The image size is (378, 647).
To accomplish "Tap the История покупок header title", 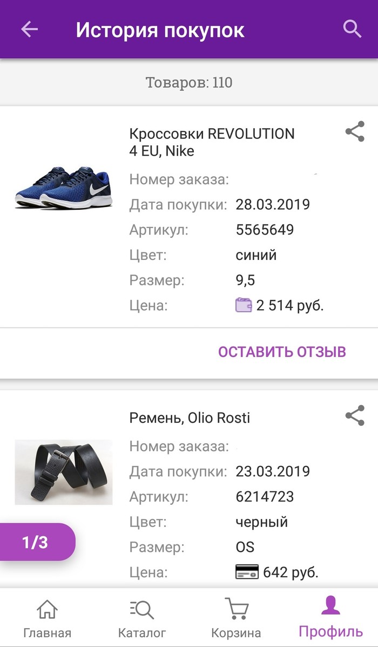I will click(x=160, y=30).
